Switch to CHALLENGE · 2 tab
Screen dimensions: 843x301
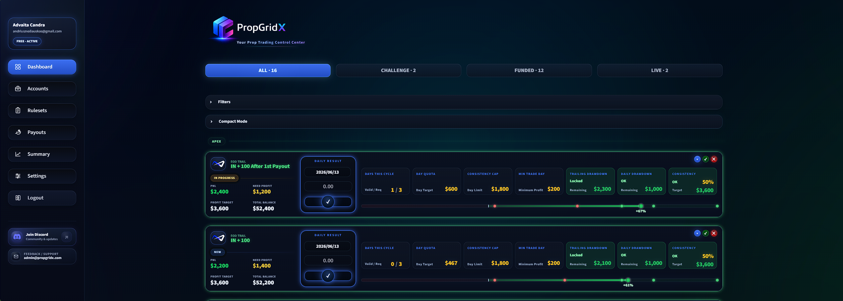click(x=398, y=70)
